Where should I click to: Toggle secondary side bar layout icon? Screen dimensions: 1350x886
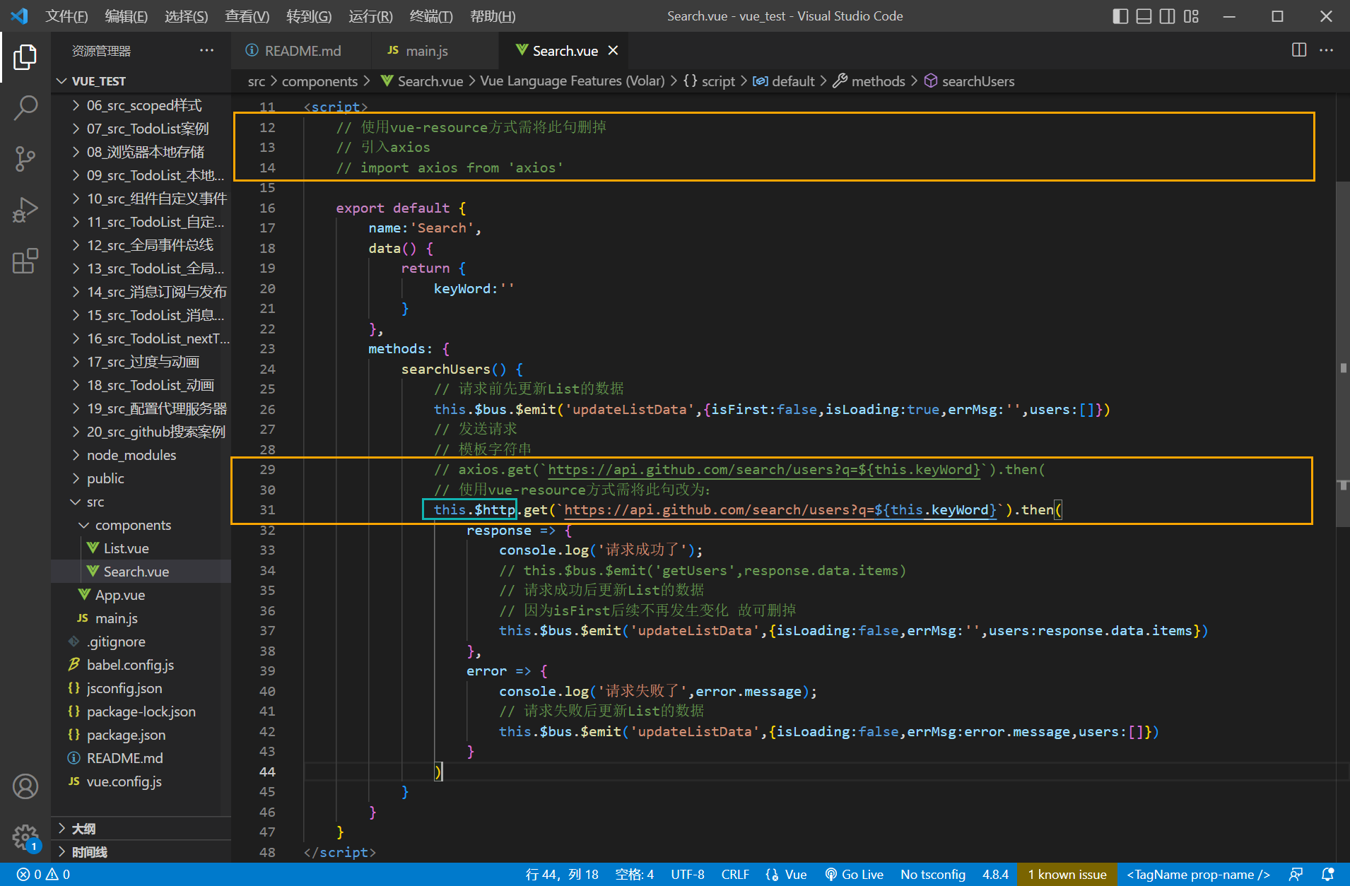tap(1168, 16)
